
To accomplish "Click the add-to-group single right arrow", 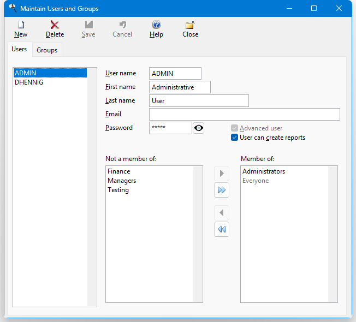I will (222, 174).
